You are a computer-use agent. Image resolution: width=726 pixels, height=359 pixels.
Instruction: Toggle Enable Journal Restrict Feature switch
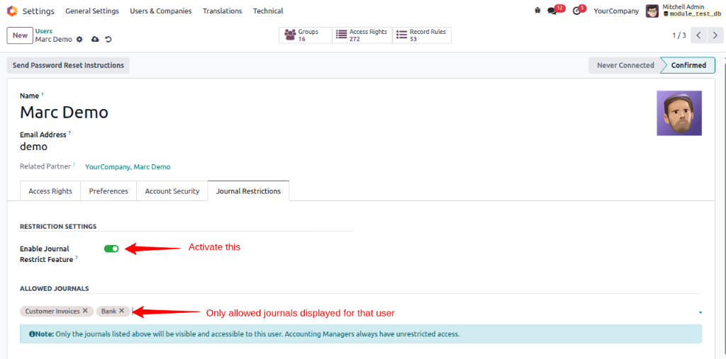[x=111, y=249]
